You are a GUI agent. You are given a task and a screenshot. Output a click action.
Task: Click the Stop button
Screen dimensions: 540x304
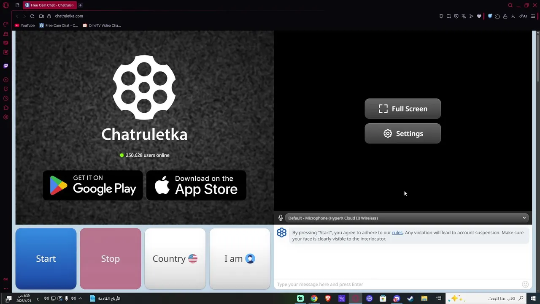pyautogui.click(x=111, y=258)
